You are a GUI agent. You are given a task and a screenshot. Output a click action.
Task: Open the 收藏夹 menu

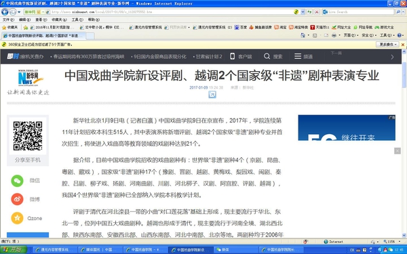[59, 20]
